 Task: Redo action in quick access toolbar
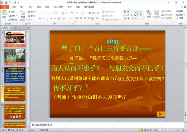(15, 2)
